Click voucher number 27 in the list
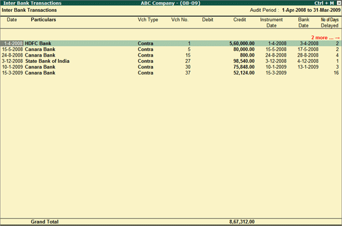The height and width of the screenshot is (226, 342). [x=188, y=61]
